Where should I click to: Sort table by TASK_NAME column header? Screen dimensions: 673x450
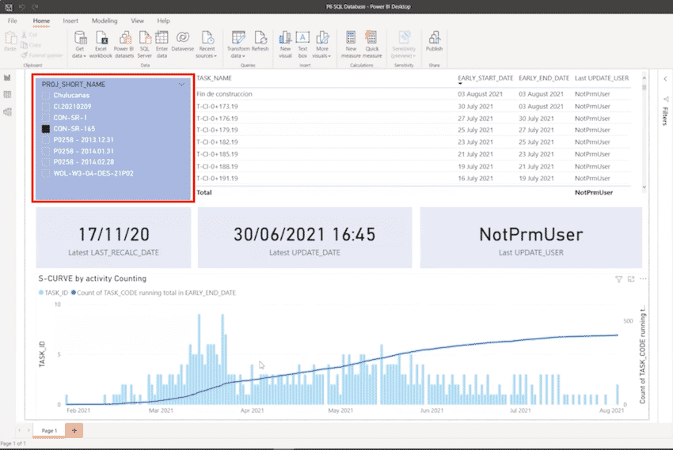point(215,78)
